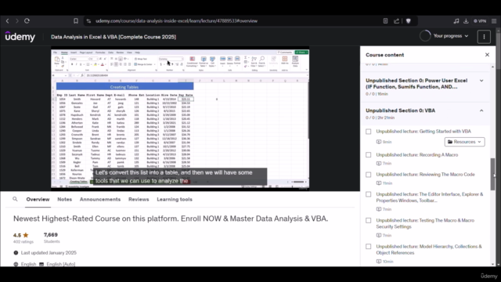The image size is (501, 282).
Task: Click the info icon beside Last updated
Action: (16, 252)
